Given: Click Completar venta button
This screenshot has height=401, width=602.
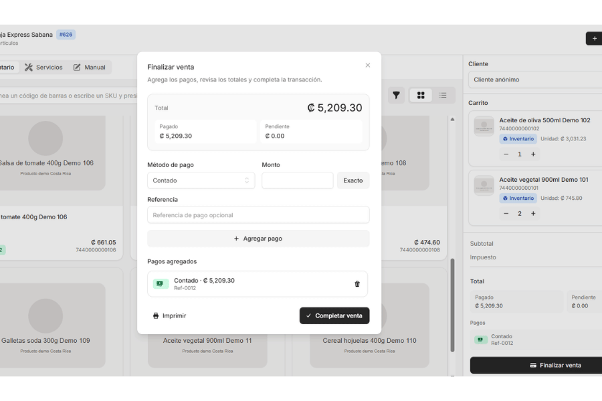Looking at the screenshot, I should 334,316.
